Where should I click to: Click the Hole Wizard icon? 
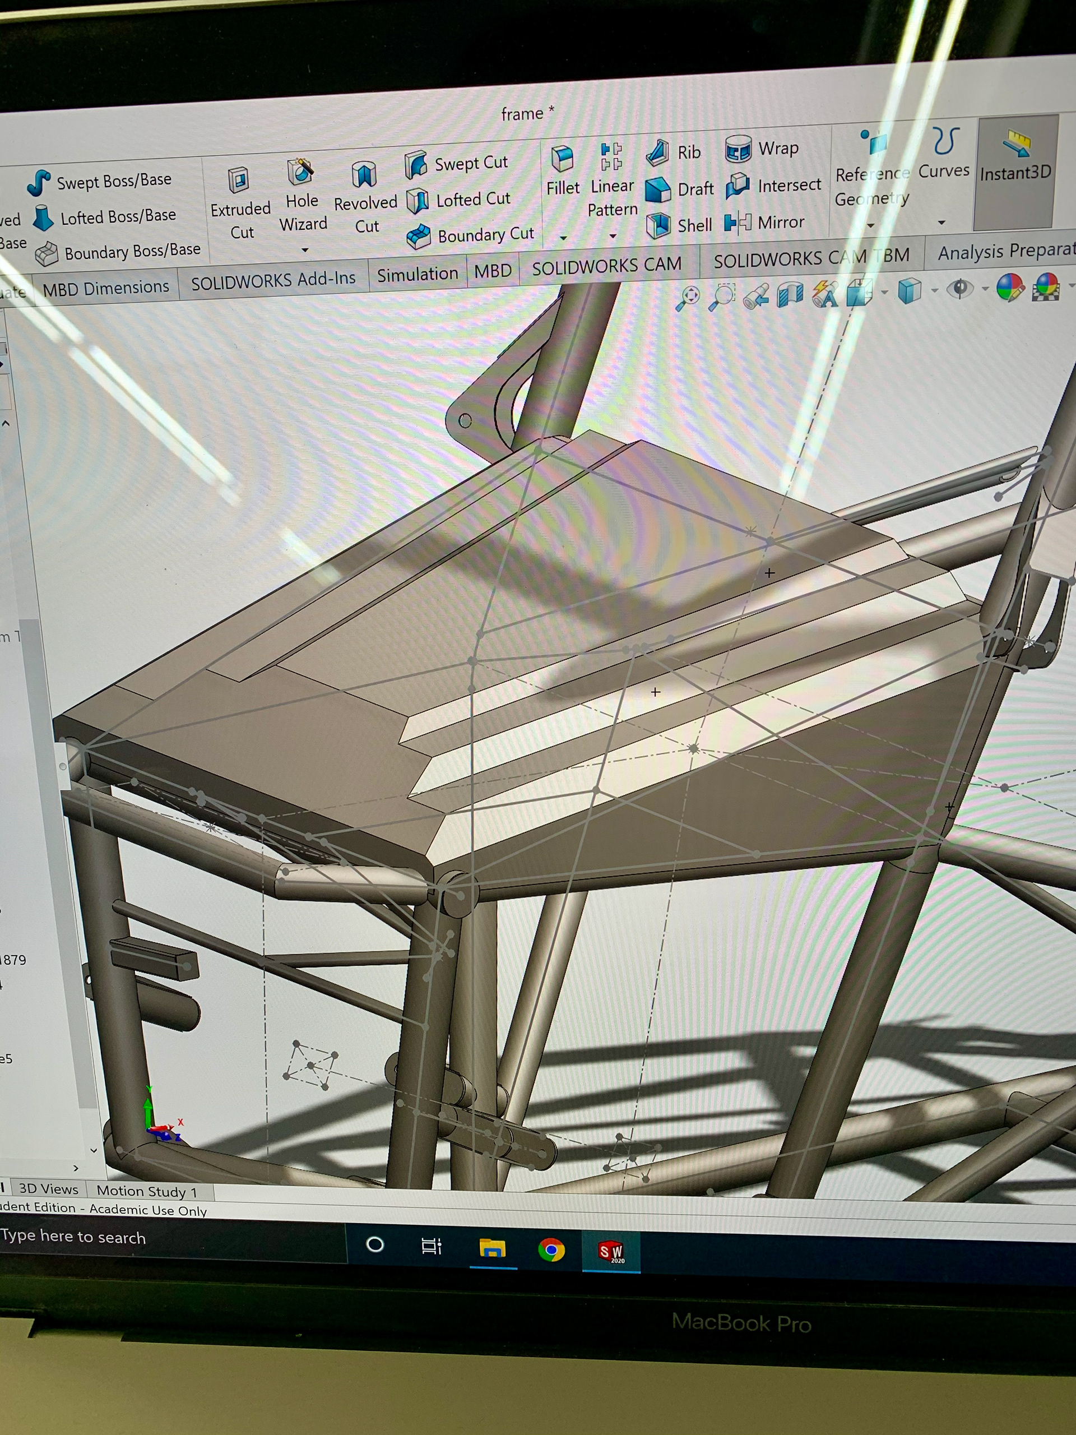pyautogui.click(x=301, y=174)
